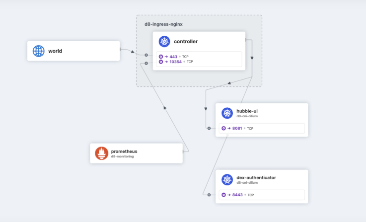
Task: Open the dex-authenticator card title
Action: click(x=256, y=177)
